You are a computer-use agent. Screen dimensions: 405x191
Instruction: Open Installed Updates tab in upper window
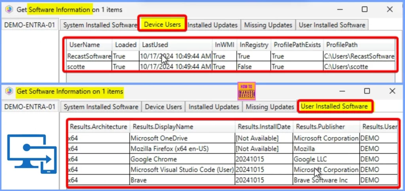pos(212,25)
